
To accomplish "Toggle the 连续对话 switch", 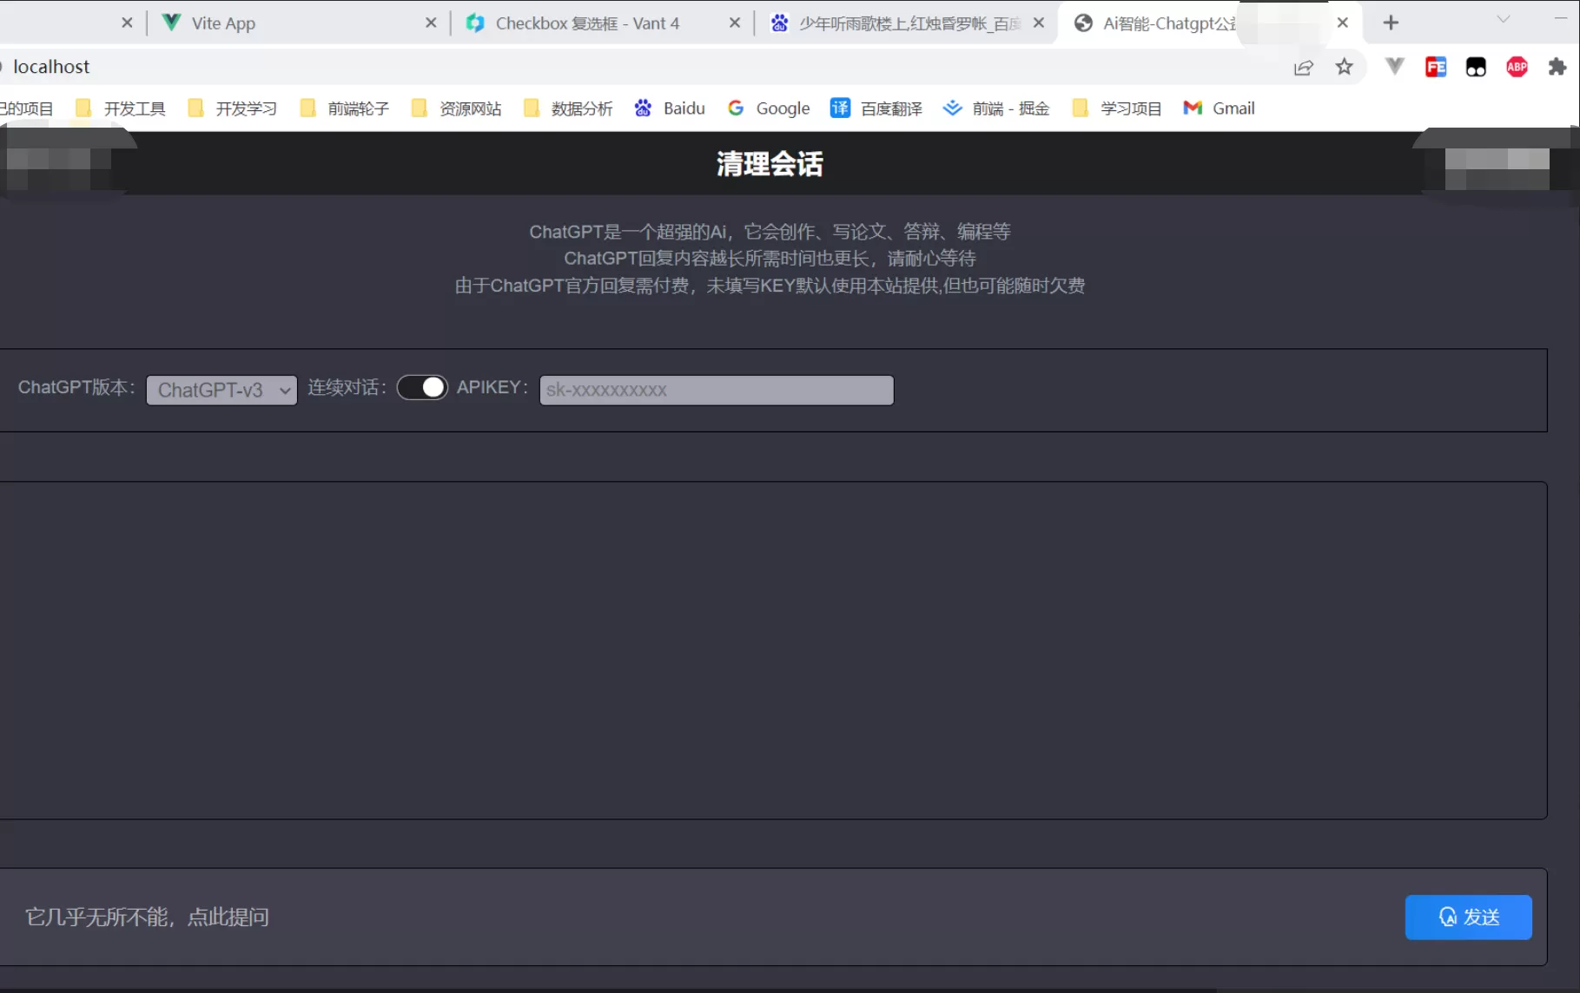I will 422,387.
